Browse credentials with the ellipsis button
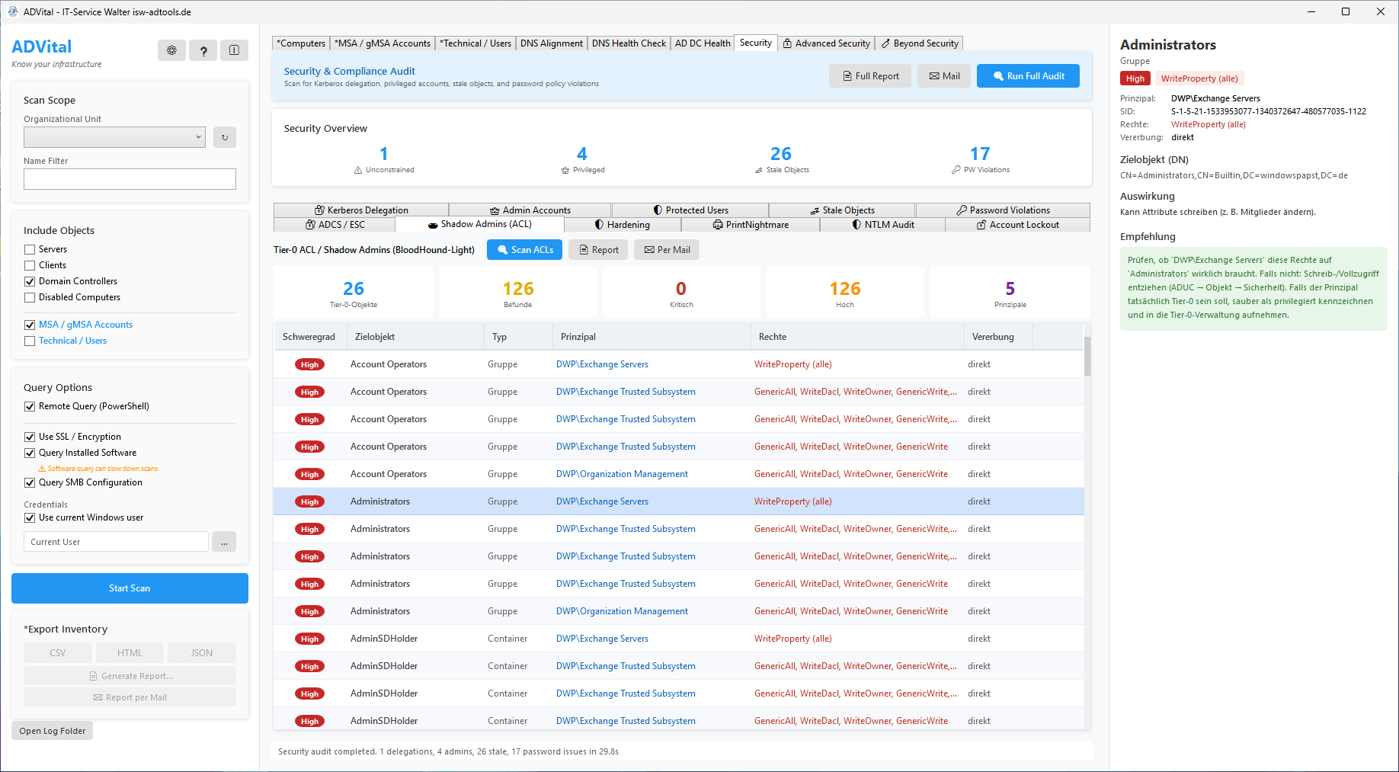 coord(224,542)
